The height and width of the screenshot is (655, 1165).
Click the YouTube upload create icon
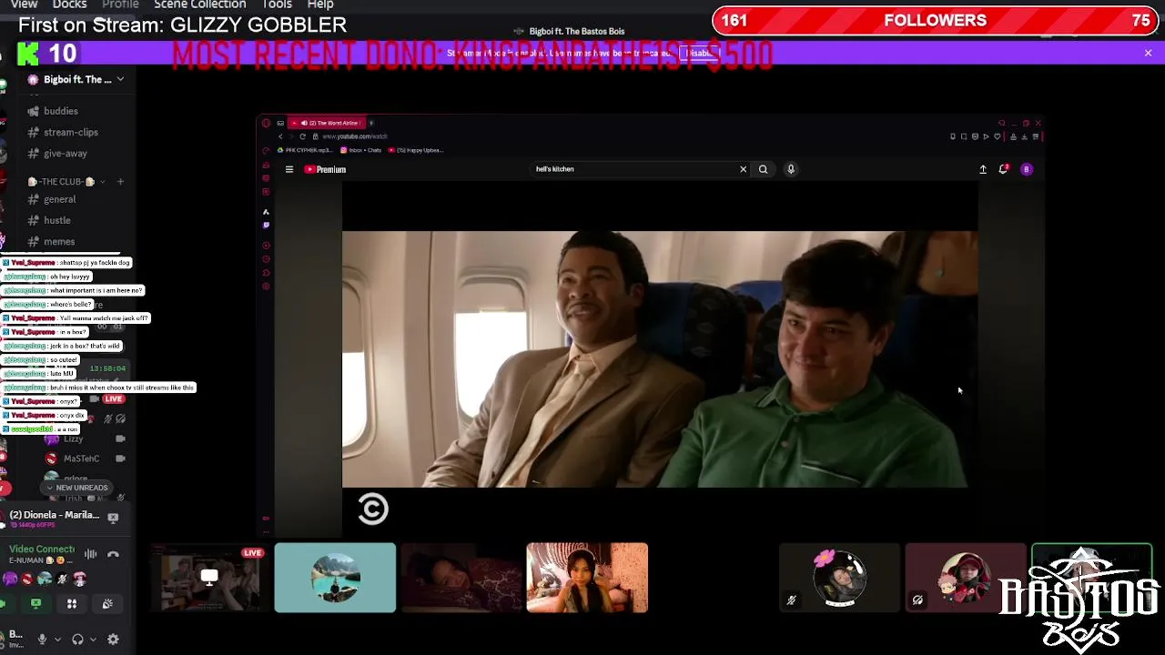(983, 169)
